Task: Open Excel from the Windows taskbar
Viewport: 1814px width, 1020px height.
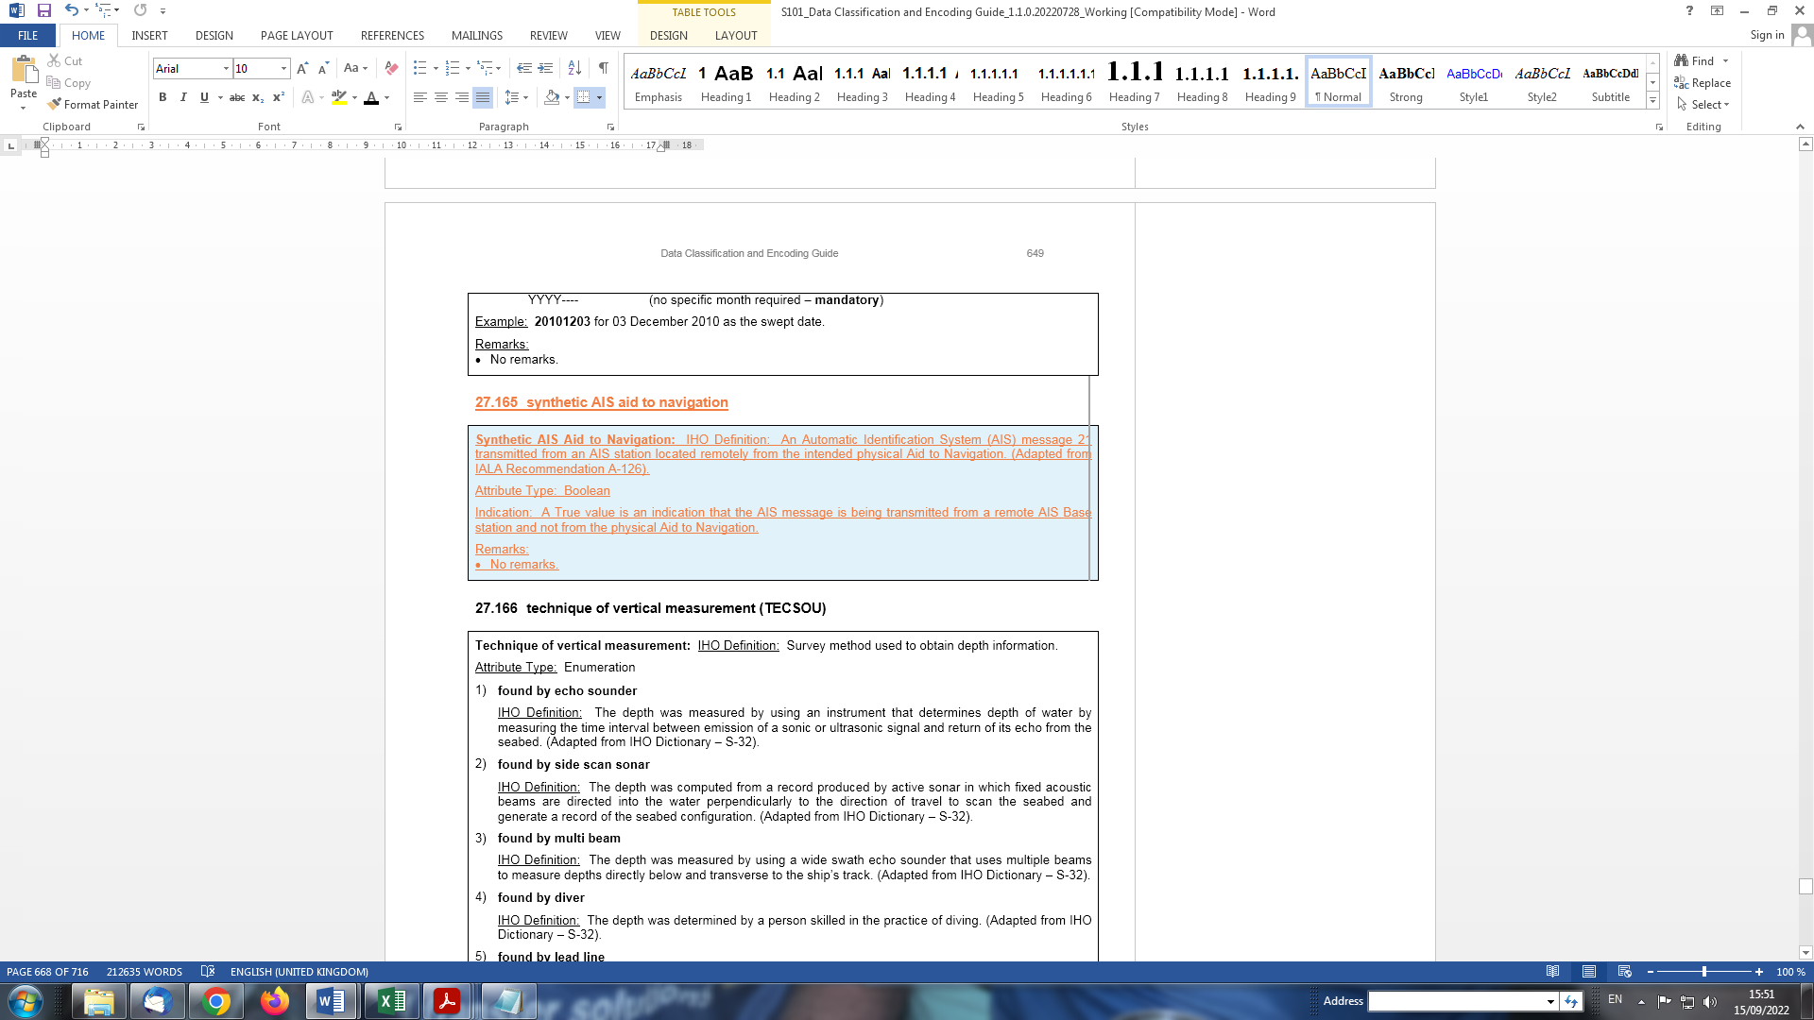Action: [390, 1001]
